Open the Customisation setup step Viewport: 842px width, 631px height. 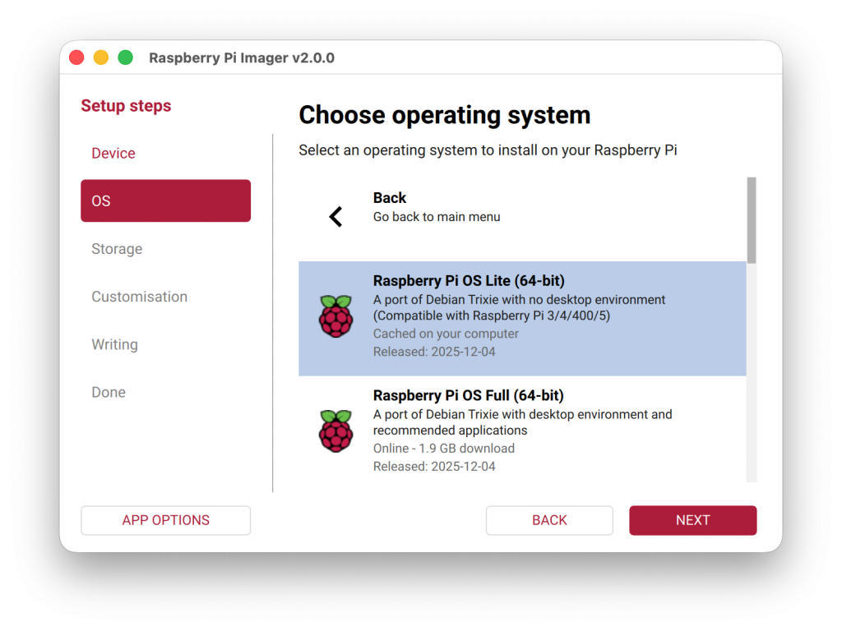[x=139, y=297]
